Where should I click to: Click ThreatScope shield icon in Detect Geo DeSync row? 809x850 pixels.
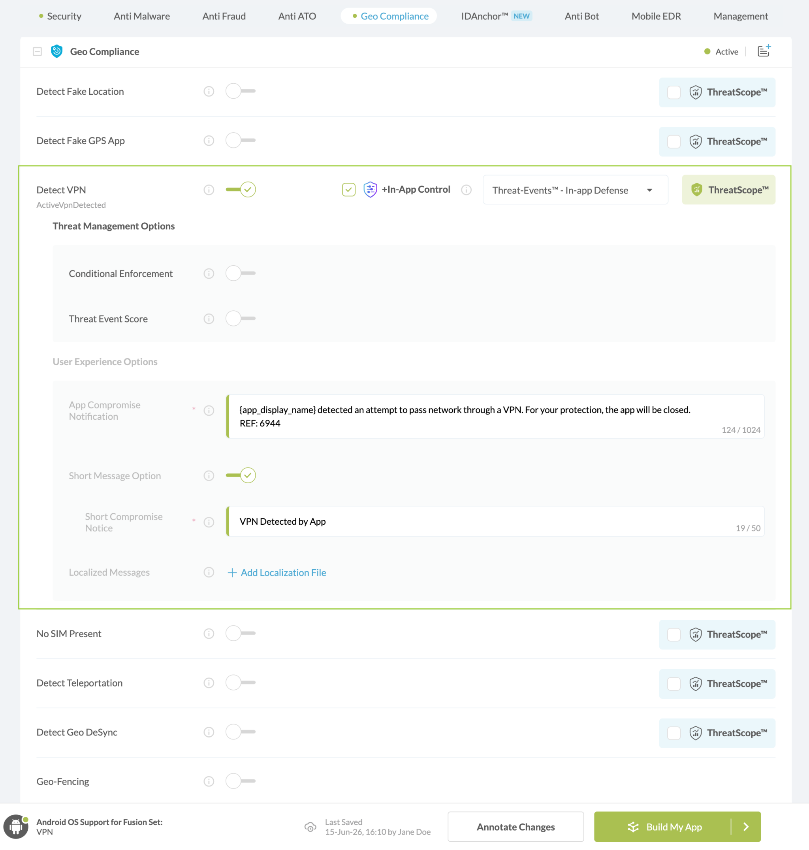click(x=695, y=733)
